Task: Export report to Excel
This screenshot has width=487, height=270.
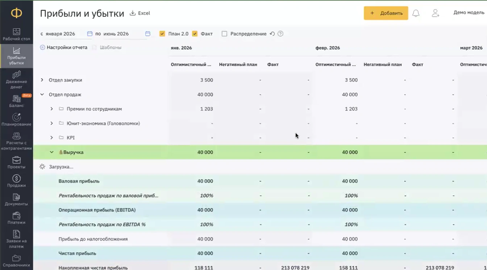Action: pos(140,13)
